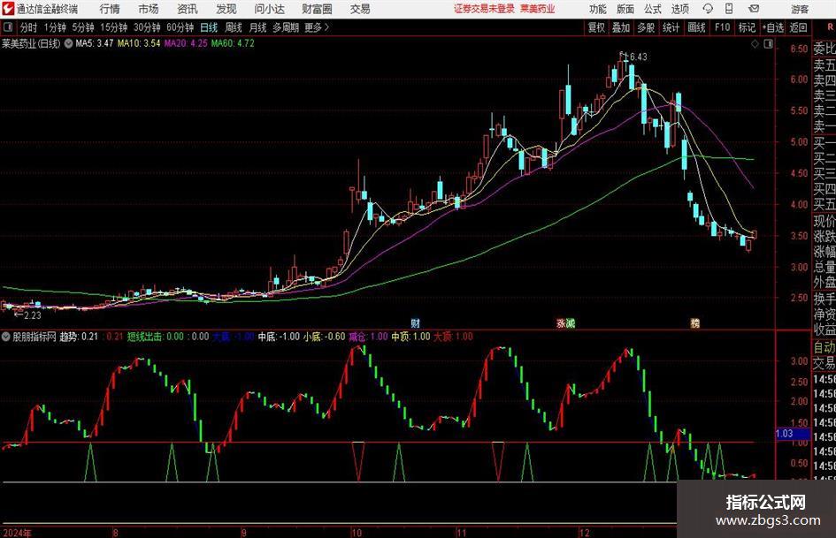Click the panel layout icon beside diamond
The width and height of the screenshot is (836, 538).
click(768, 44)
